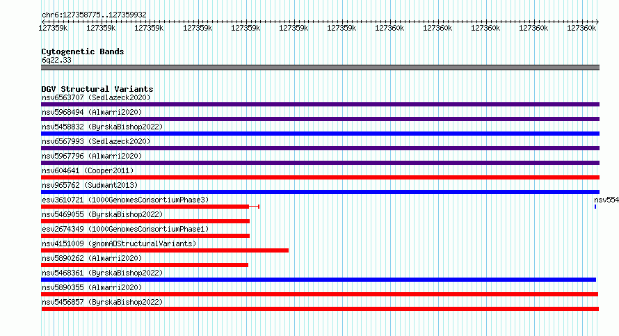Screen dimensions: 619x336
Task: Open variant nsv5458832 (ByrskaBishop2022) label
Action: pos(102,127)
